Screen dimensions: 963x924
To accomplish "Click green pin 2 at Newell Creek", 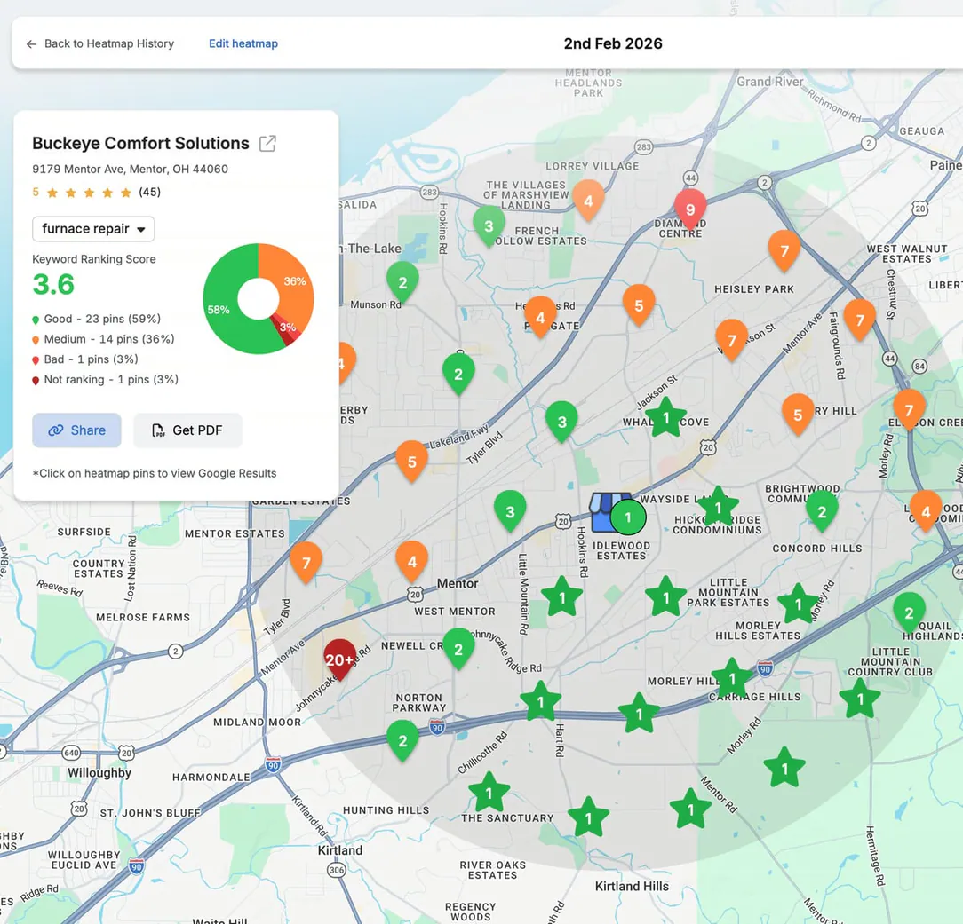I will [x=458, y=649].
